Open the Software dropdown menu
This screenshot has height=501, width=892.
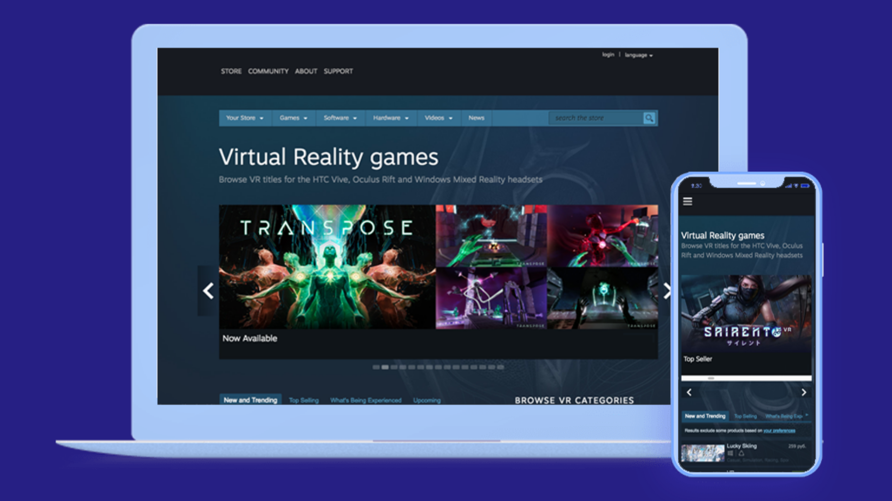pyautogui.click(x=340, y=118)
